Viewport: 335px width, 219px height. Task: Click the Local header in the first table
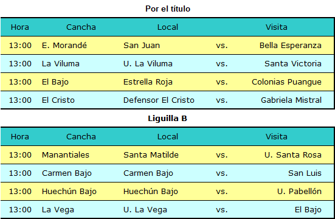168,27
